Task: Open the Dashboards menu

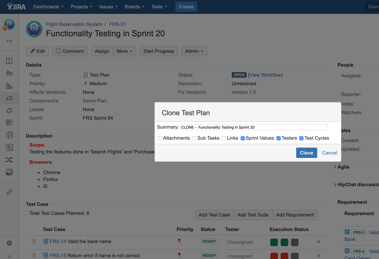Action: (48, 7)
